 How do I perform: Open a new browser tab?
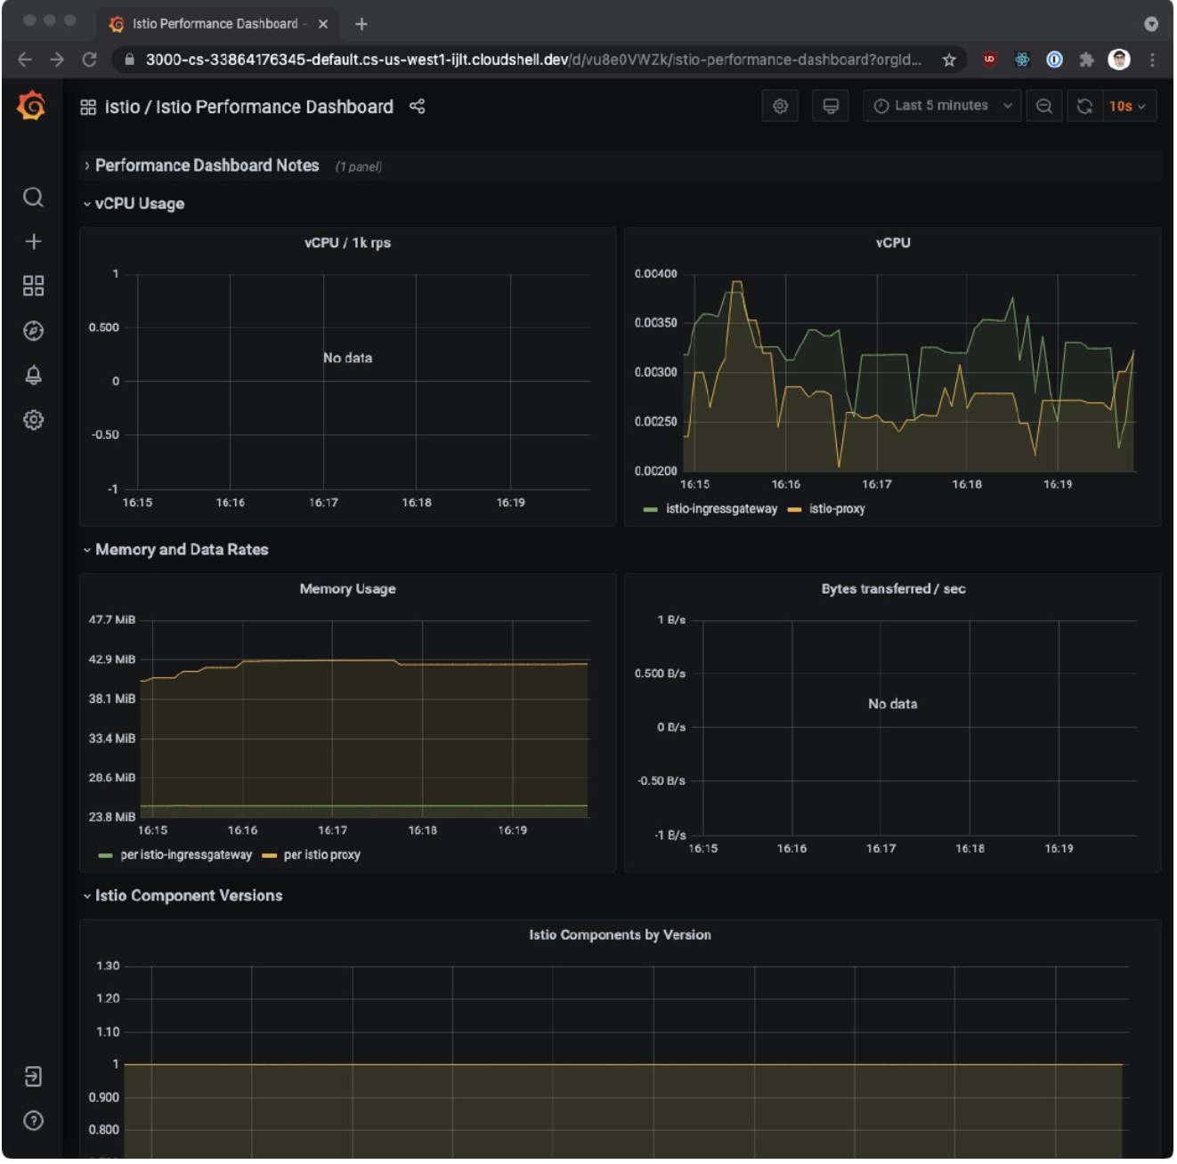[x=361, y=24]
